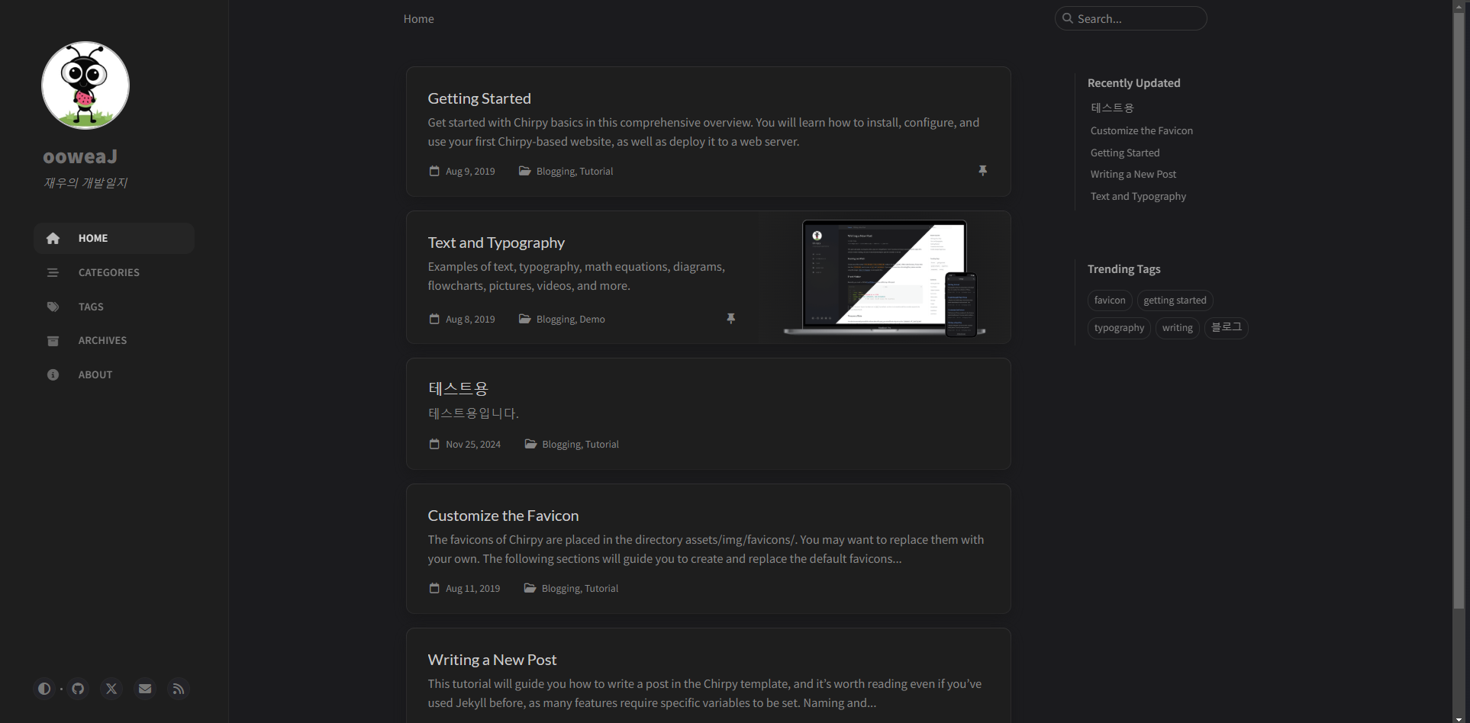The image size is (1470, 723).
Task: Click the Archives box icon
Action: click(x=53, y=341)
